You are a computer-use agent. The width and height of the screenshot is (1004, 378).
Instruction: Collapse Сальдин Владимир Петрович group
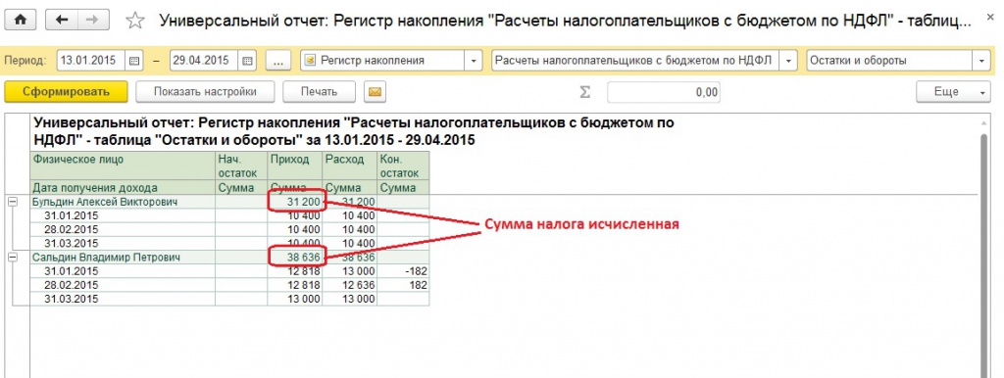tap(12, 258)
